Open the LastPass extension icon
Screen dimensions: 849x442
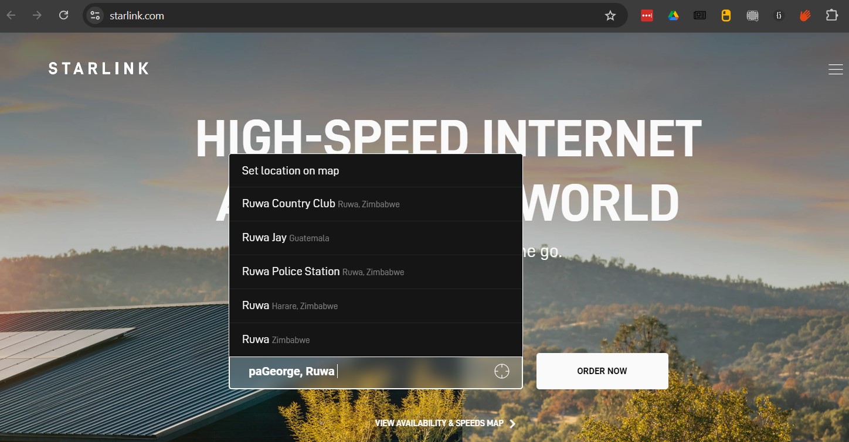(x=647, y=15)
